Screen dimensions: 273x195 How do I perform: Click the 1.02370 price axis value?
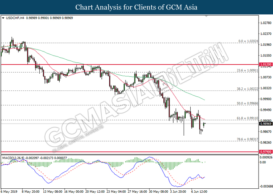266,34
